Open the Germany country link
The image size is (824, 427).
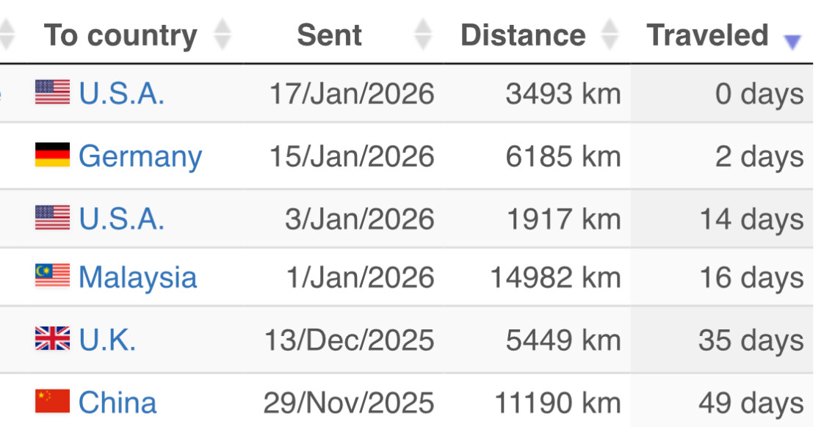click(x=140, y=156)
